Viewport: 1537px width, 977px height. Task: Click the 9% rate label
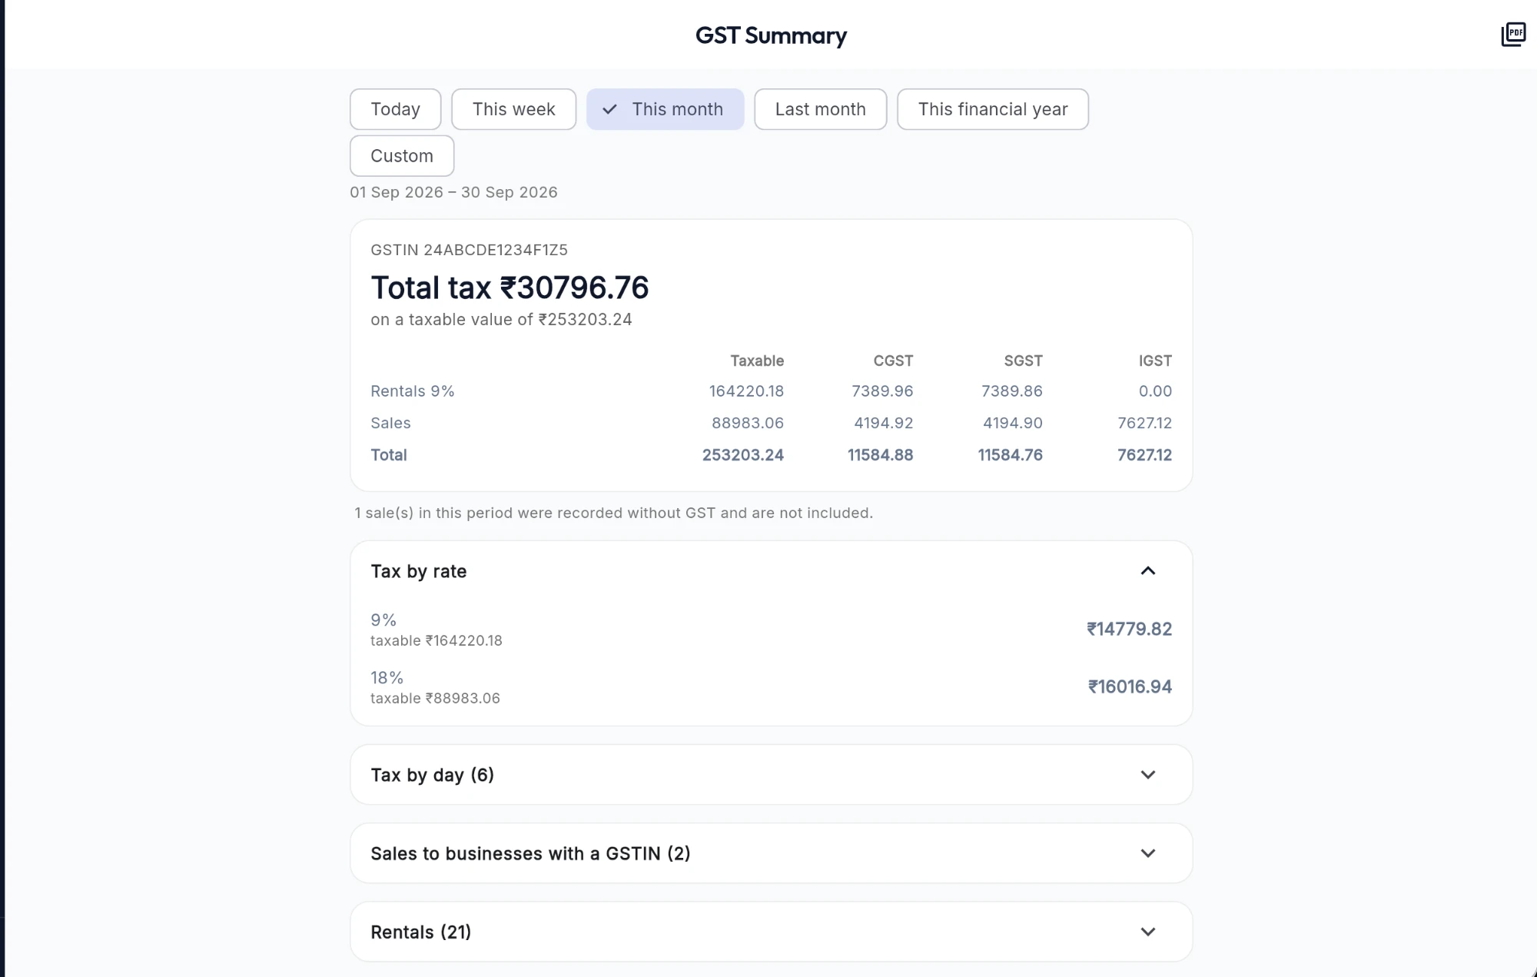click(383, 620)
